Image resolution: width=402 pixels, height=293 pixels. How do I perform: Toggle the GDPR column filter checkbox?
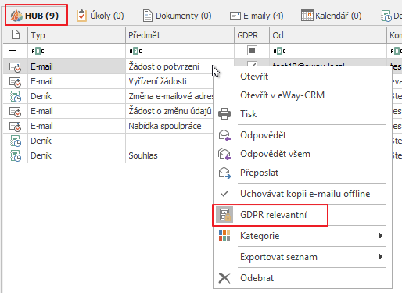[252, 51]
